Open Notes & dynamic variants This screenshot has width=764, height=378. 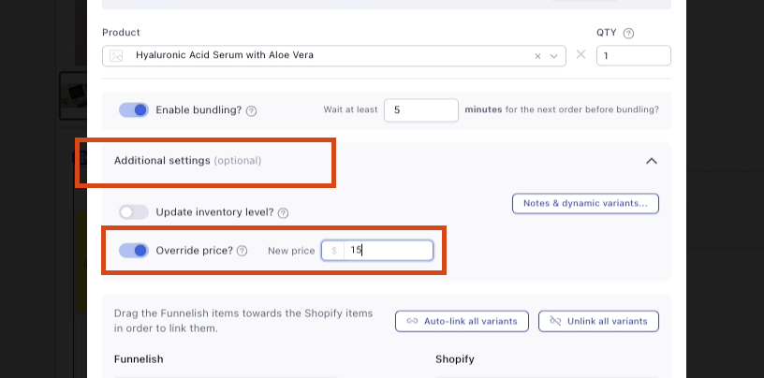click(x=585, y=203)
